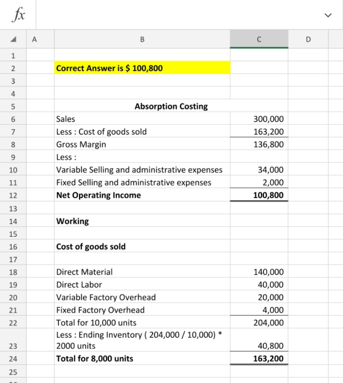Select row 24 header
This screenshot has height=383, width=343.
tap(13, 359)
